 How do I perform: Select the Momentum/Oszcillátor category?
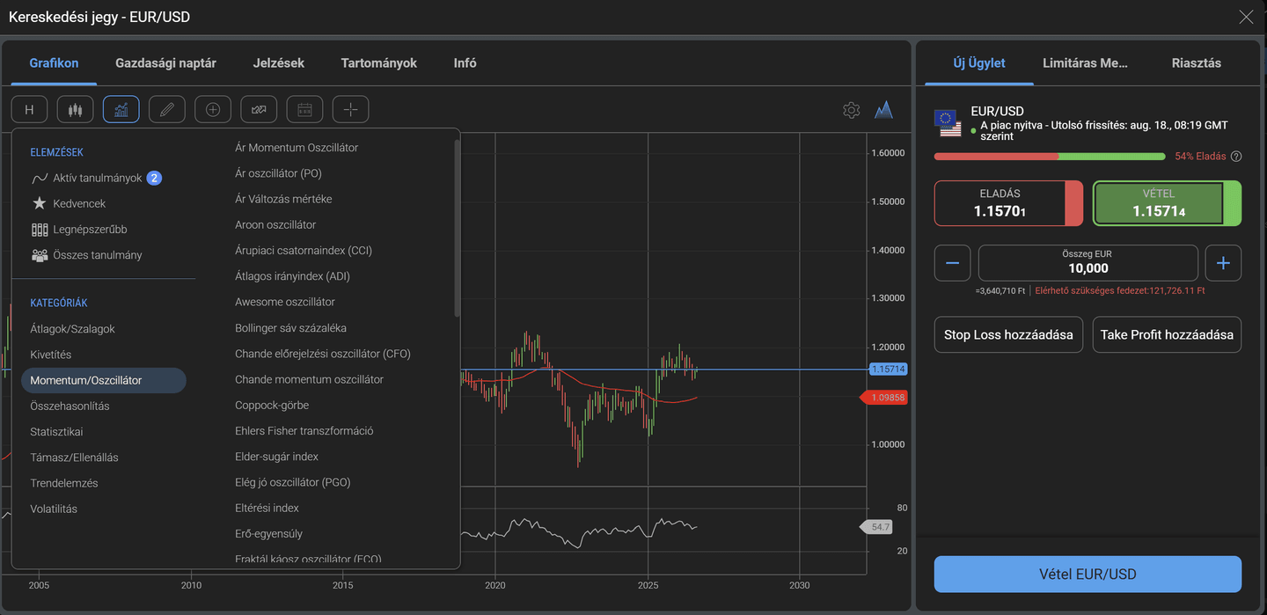[104, 380]
